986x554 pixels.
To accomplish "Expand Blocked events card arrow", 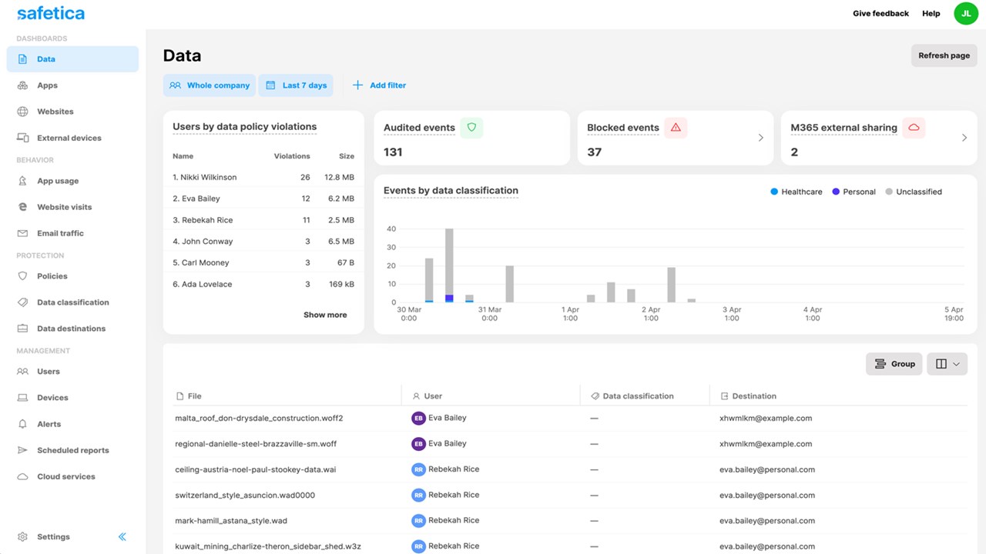I will point(760,138).
